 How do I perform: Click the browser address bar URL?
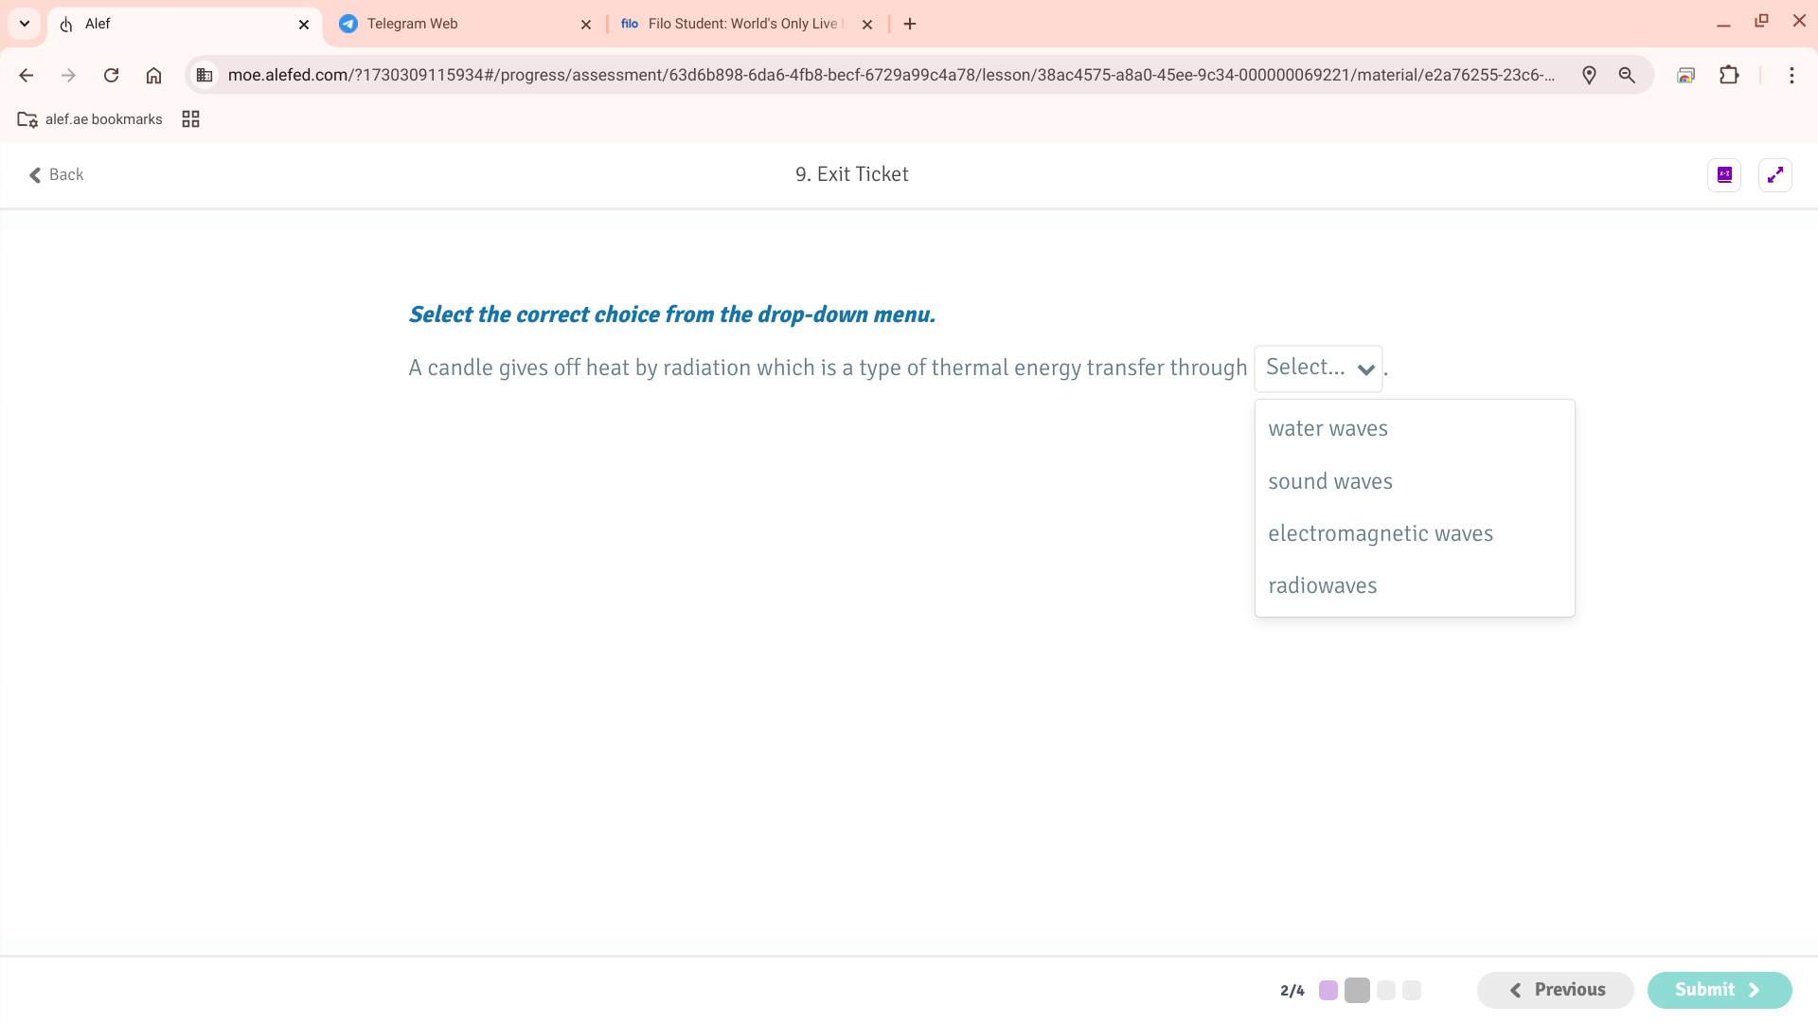[890, 75]
